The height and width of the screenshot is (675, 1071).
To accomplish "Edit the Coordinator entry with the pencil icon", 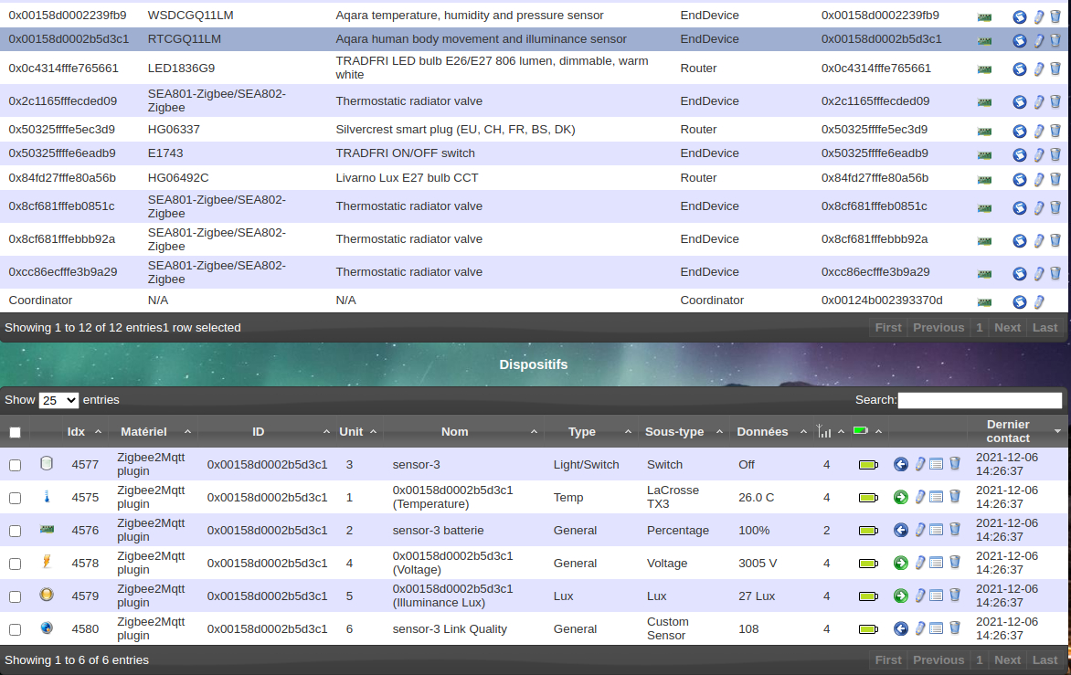I will point(1038,301).
